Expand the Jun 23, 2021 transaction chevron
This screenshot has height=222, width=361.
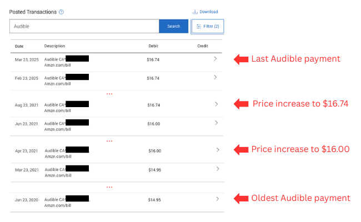[x=217, y=123]
